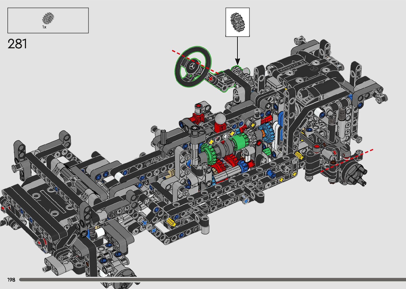Image resolution: width=406 pixels, height=289 pixels.
Task: Click the 1x quantity label
Action: pyautogui.click(x=44, y=27)
